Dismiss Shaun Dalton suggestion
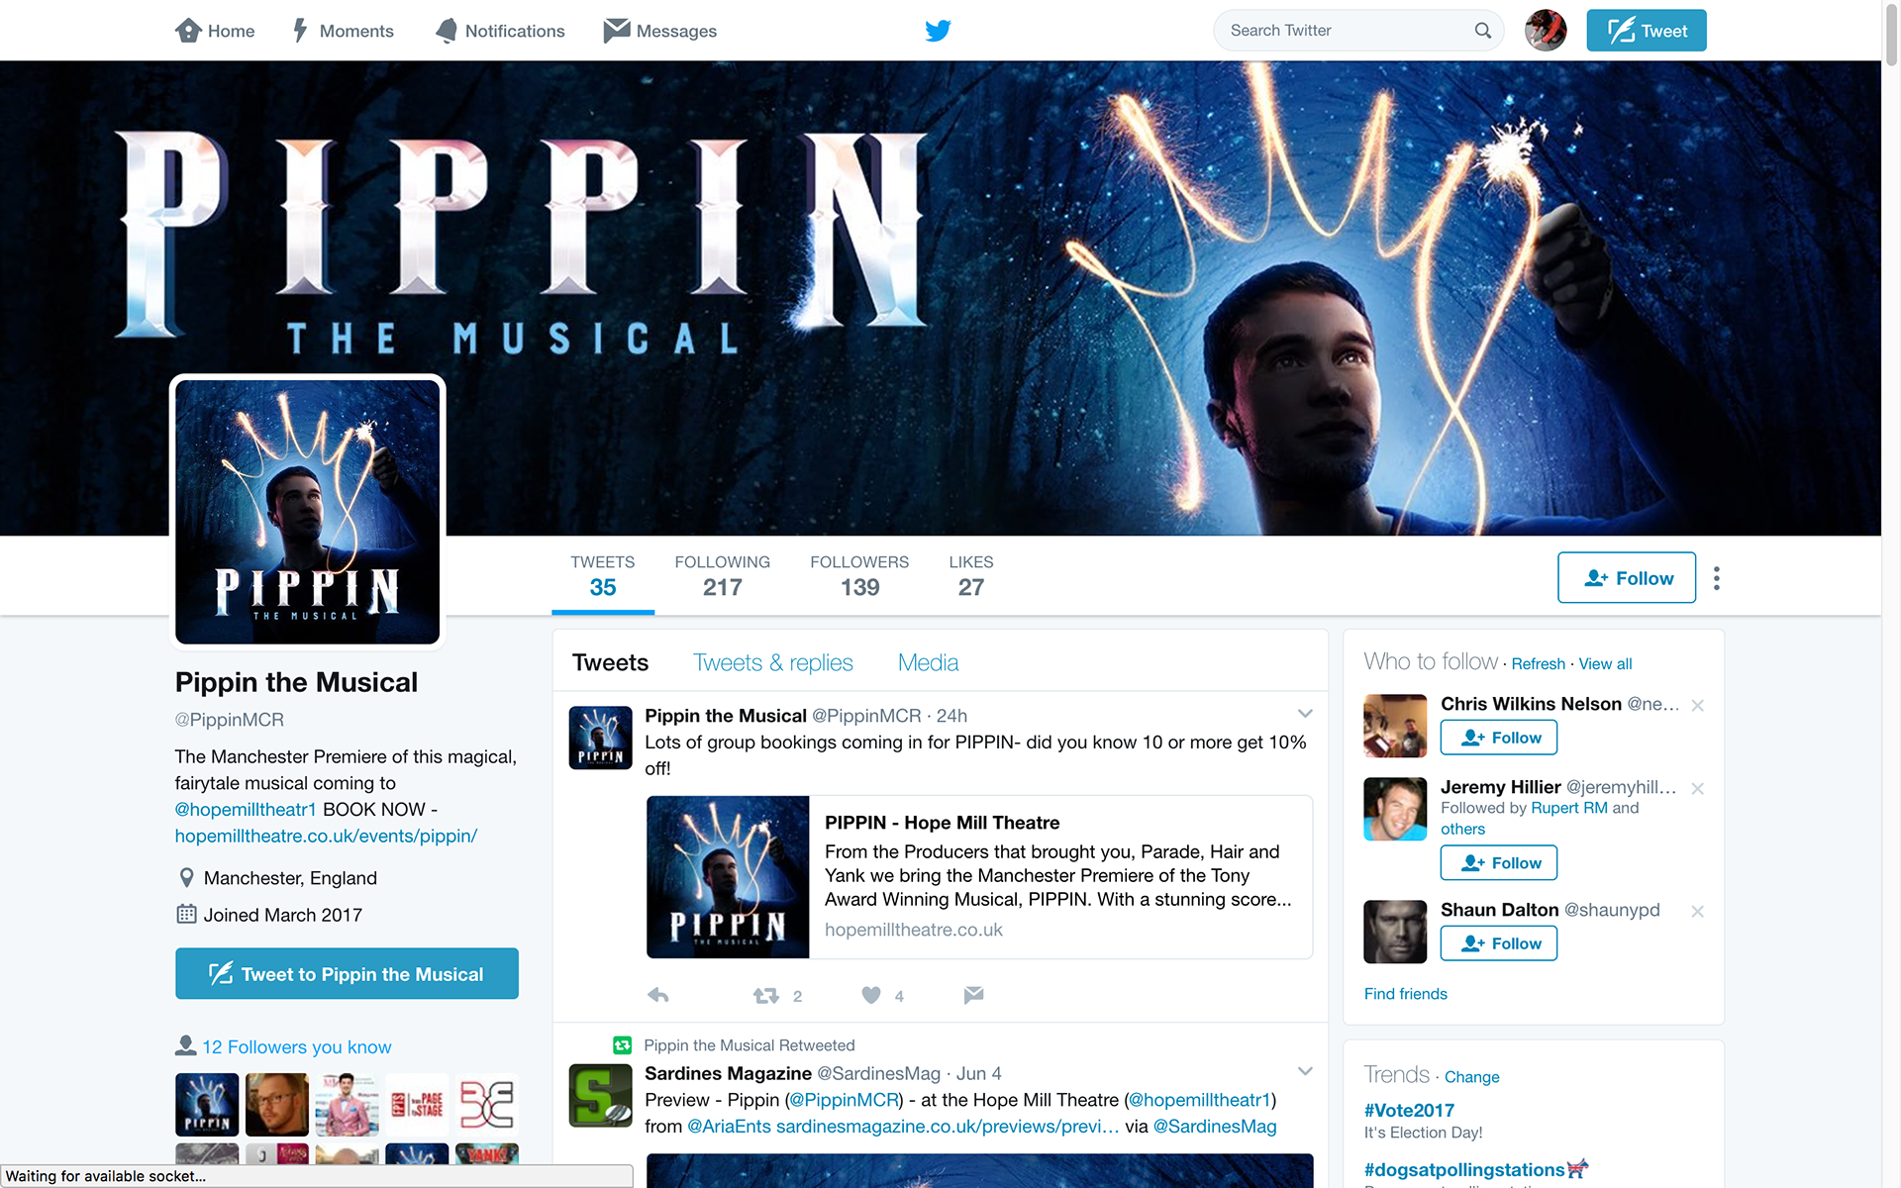Image resolution: width=1901 pixels, height=1188 pixels. coord(1697,911)
